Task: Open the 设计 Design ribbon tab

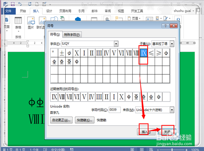Action: coord(49,11)
